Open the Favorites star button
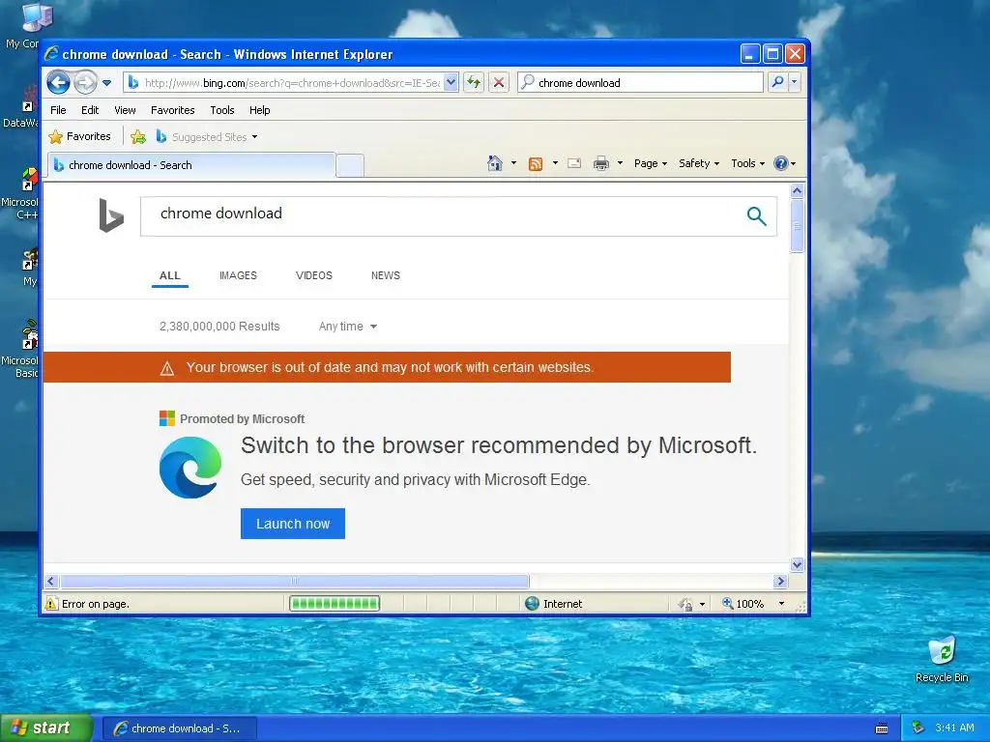This screenshot has height=742, width=990. tap(80, 136)
